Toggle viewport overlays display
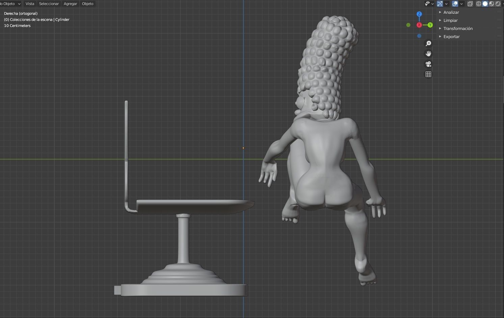Image resolution: width=504 pixels, height=318 pixels. [x=455, y=4]
